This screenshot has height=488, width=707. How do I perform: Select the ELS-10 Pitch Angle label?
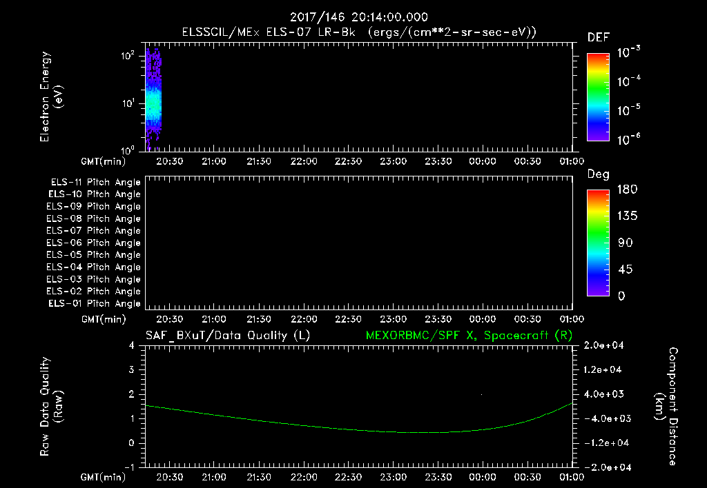94,194
